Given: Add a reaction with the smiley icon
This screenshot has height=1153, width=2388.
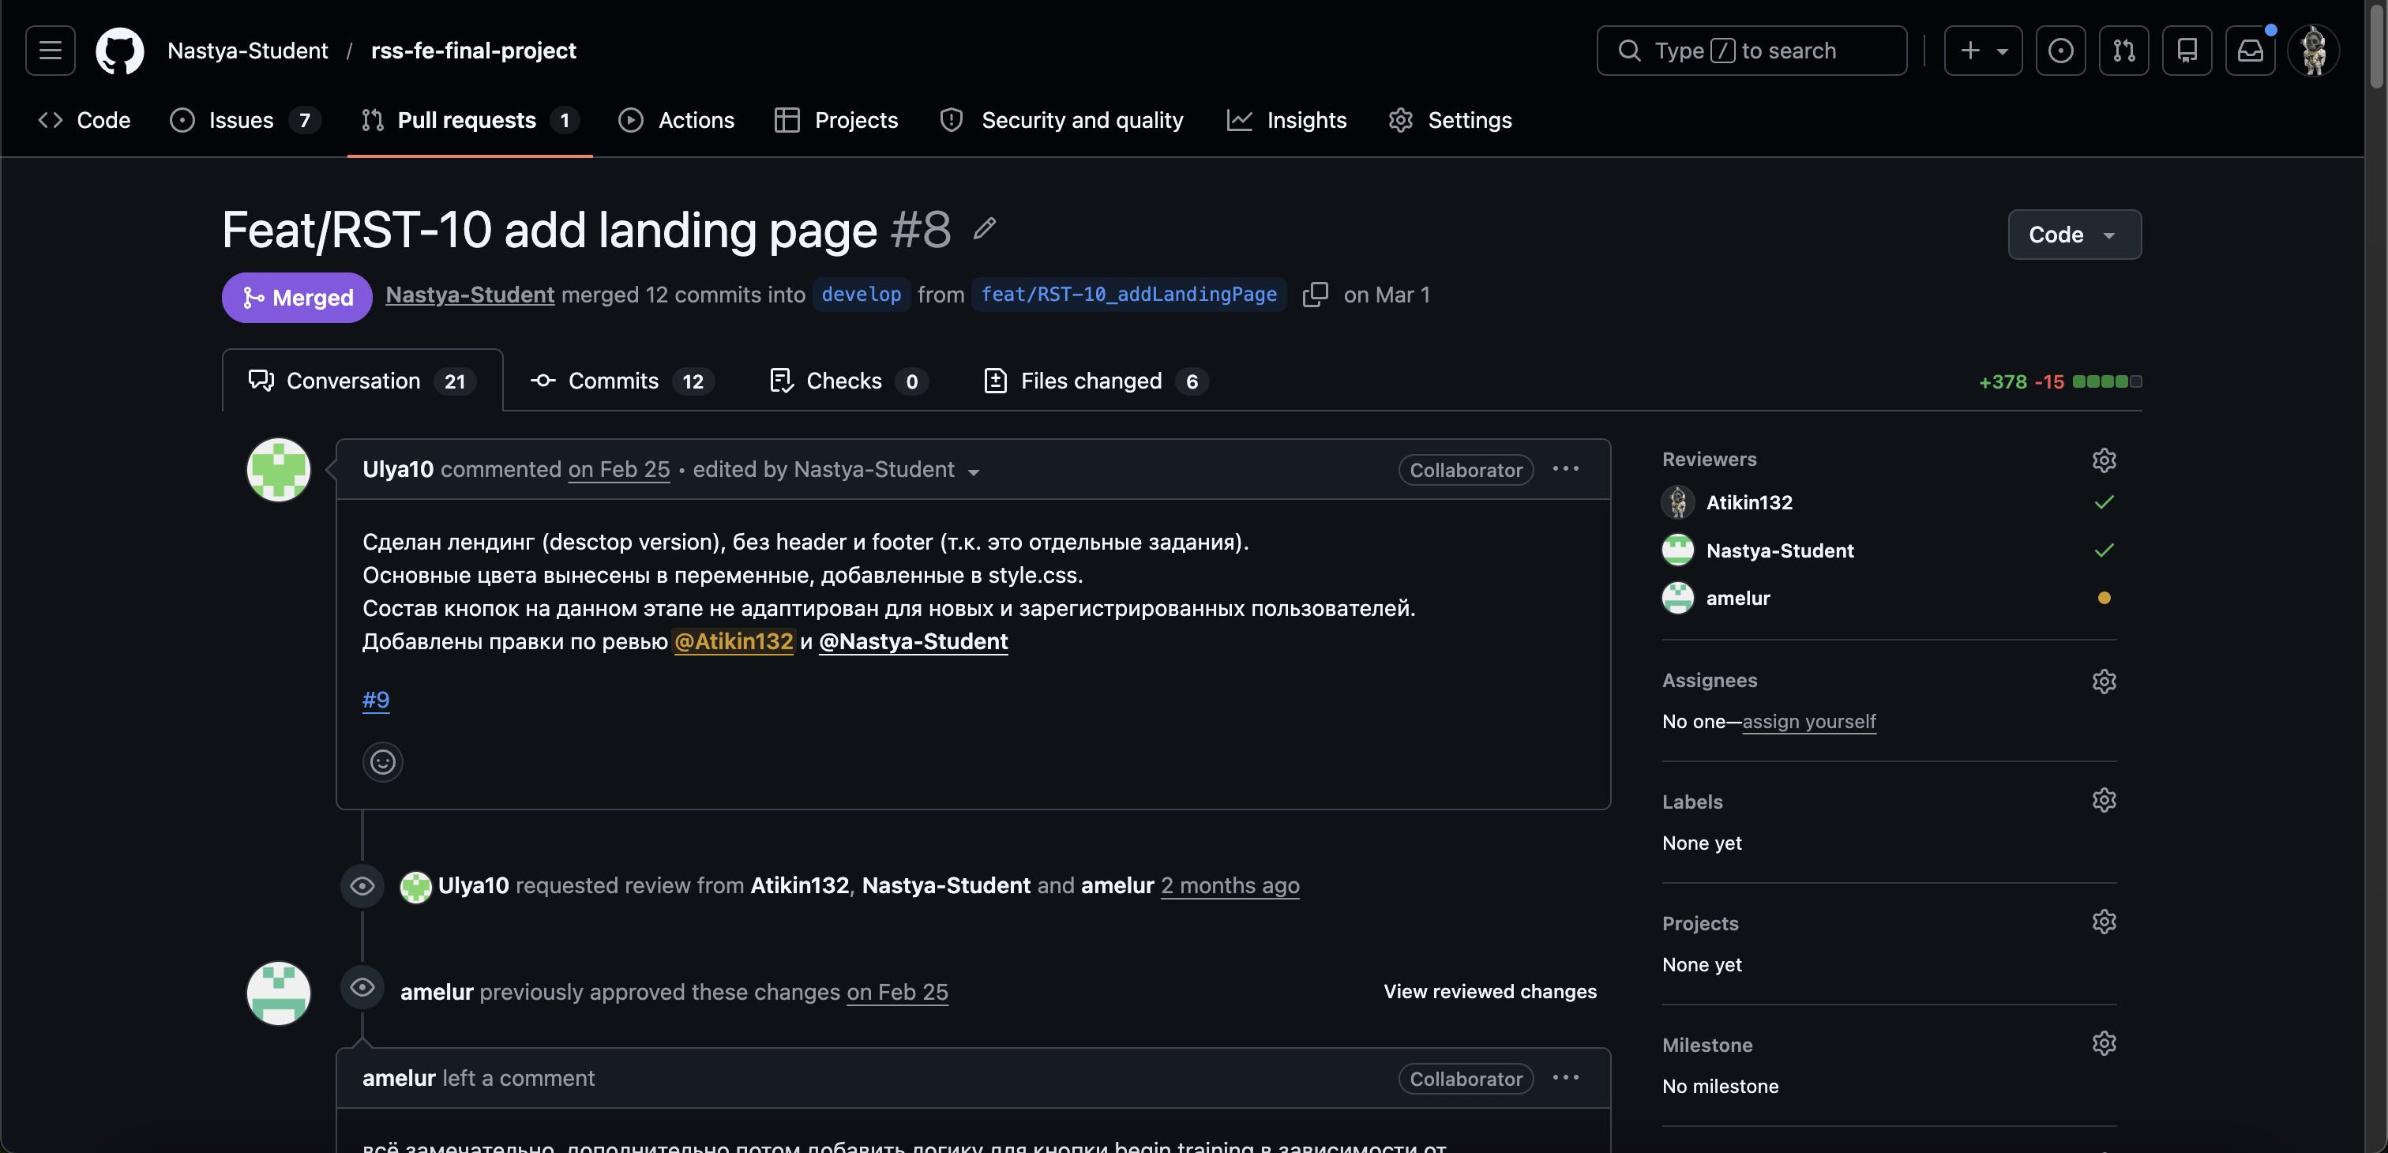Looking at the screenshot, I should (382, 761).
